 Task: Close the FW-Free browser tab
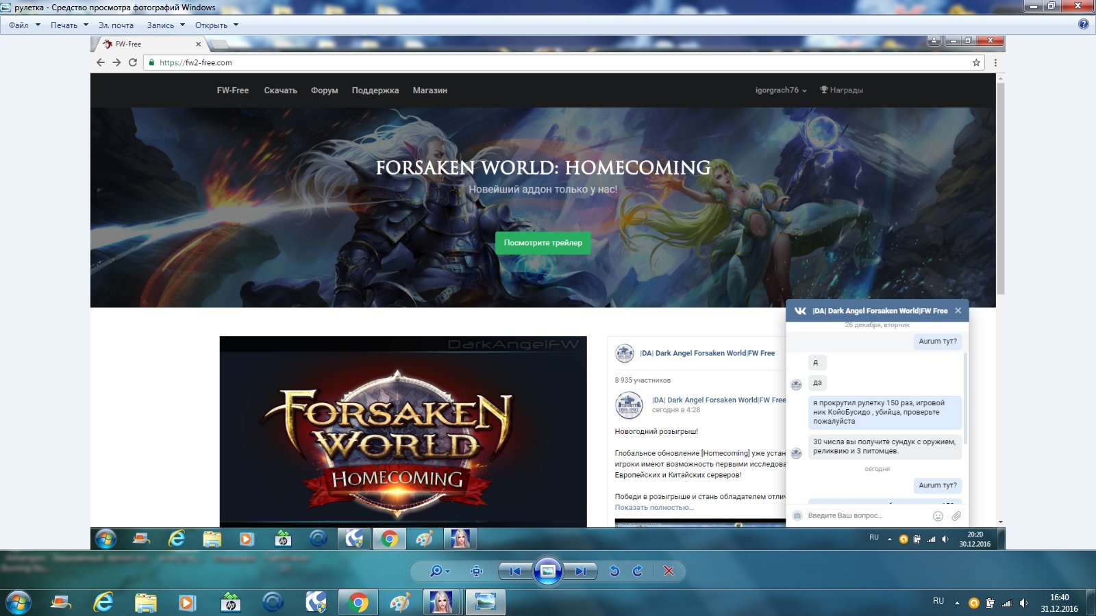199,44
